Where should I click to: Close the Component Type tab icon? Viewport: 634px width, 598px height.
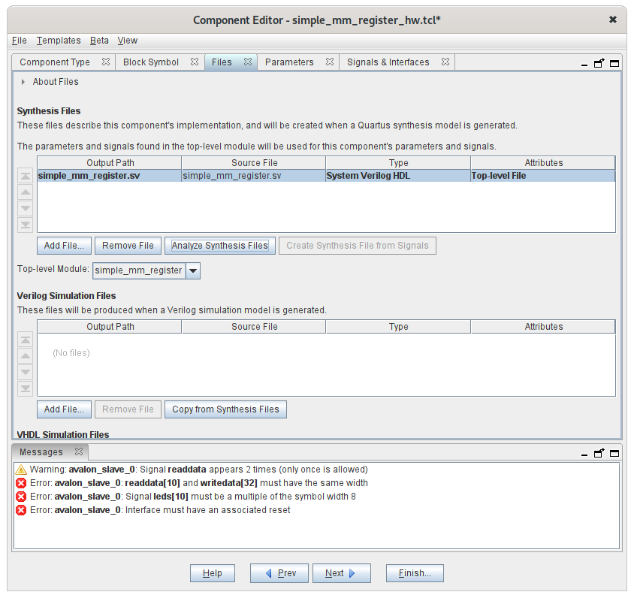click(106, 62)
